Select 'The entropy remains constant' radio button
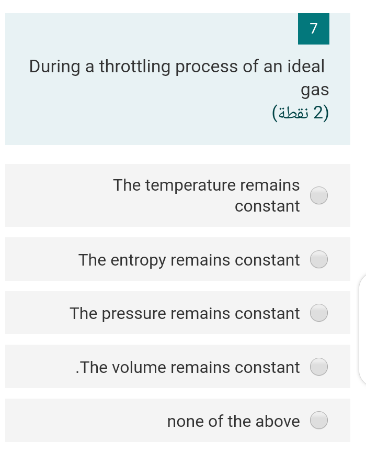The image size is (366, 462). point(319,259)
